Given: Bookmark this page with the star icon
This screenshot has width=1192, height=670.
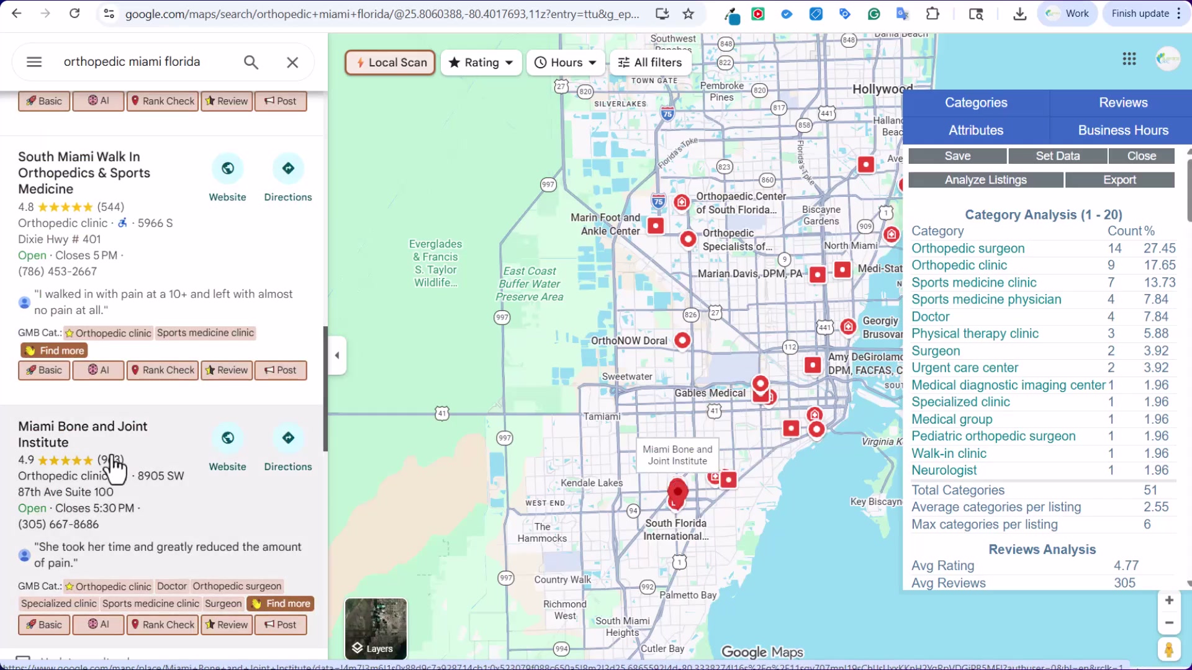Looking at the screenshot, I should [x=688, y=14].
